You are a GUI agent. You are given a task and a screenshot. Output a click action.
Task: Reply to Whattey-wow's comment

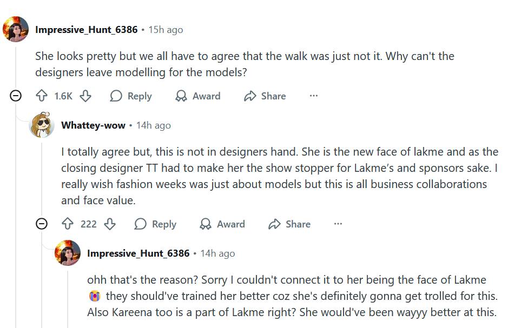tap(156, 224)
